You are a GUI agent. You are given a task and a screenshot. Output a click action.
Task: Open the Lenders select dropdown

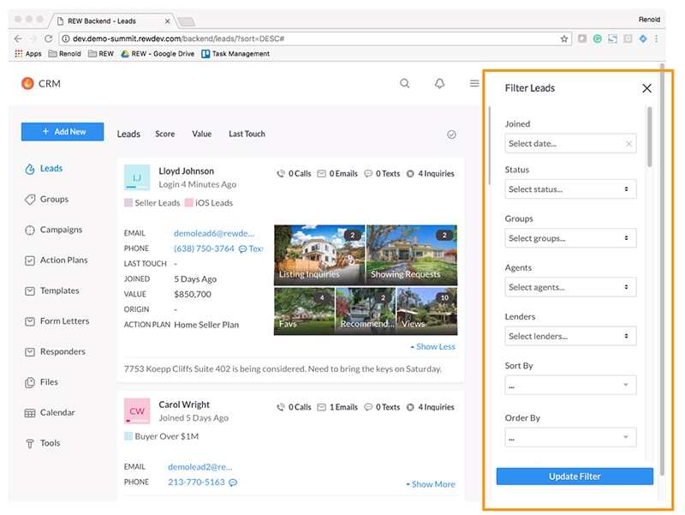570,336
